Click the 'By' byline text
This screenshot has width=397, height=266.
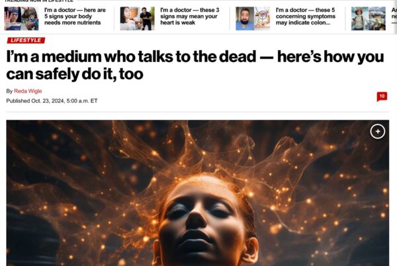click(x=9, y=91)
